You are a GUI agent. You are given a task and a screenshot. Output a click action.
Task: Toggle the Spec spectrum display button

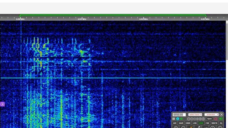pyautogui.click(x=209, y=119)
